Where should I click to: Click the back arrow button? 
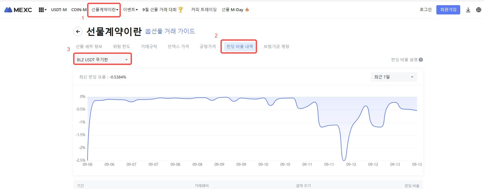tap(78, 31)
